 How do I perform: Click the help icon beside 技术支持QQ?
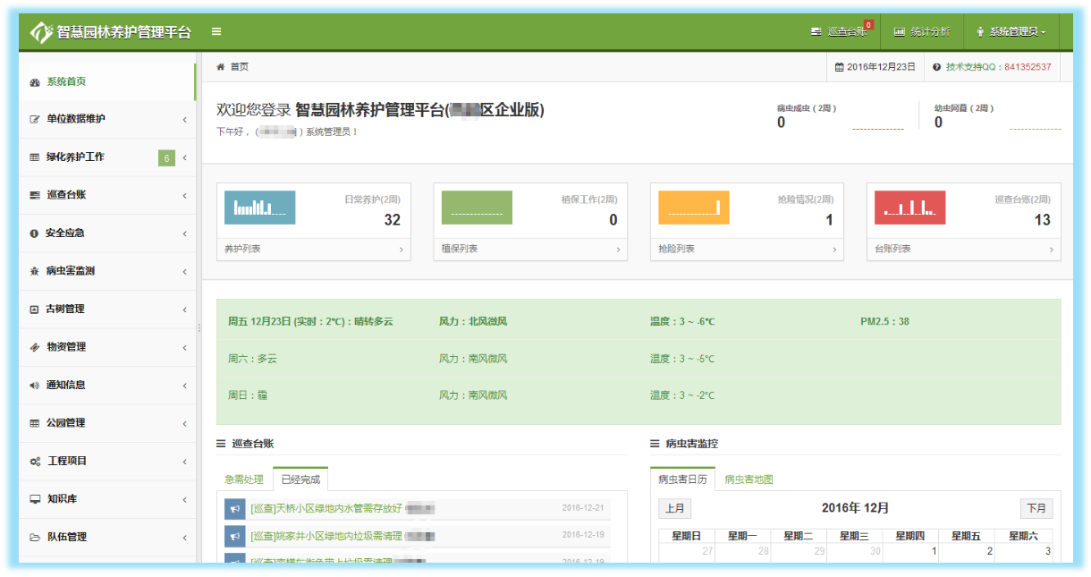(x=937, y=67)
